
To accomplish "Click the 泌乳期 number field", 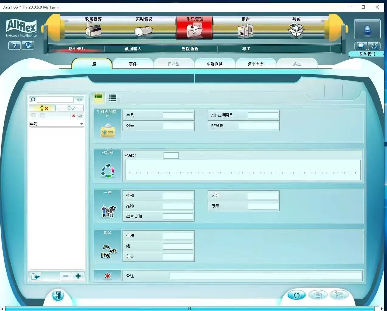I will pos(171,156).
